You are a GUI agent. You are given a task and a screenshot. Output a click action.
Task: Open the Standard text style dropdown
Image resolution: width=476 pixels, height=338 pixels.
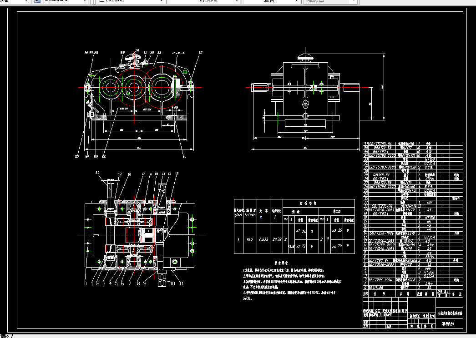(x=66, y=1)
